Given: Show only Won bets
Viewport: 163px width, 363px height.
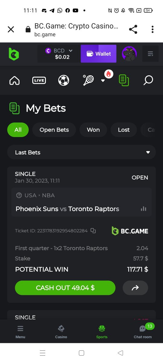Looking at the screenshot, I should [x=93, y=130].
